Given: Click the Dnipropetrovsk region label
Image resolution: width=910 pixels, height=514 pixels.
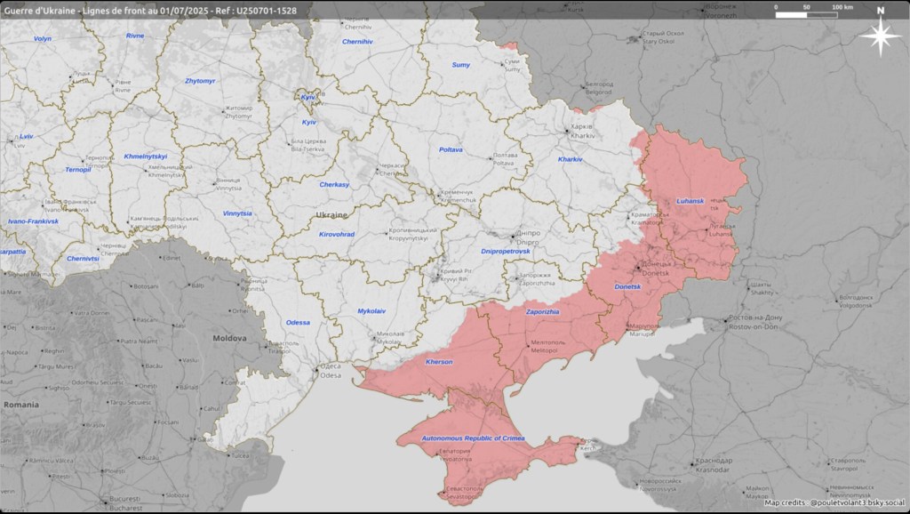Looking at the screenshot, I should [x=505, y=252].
